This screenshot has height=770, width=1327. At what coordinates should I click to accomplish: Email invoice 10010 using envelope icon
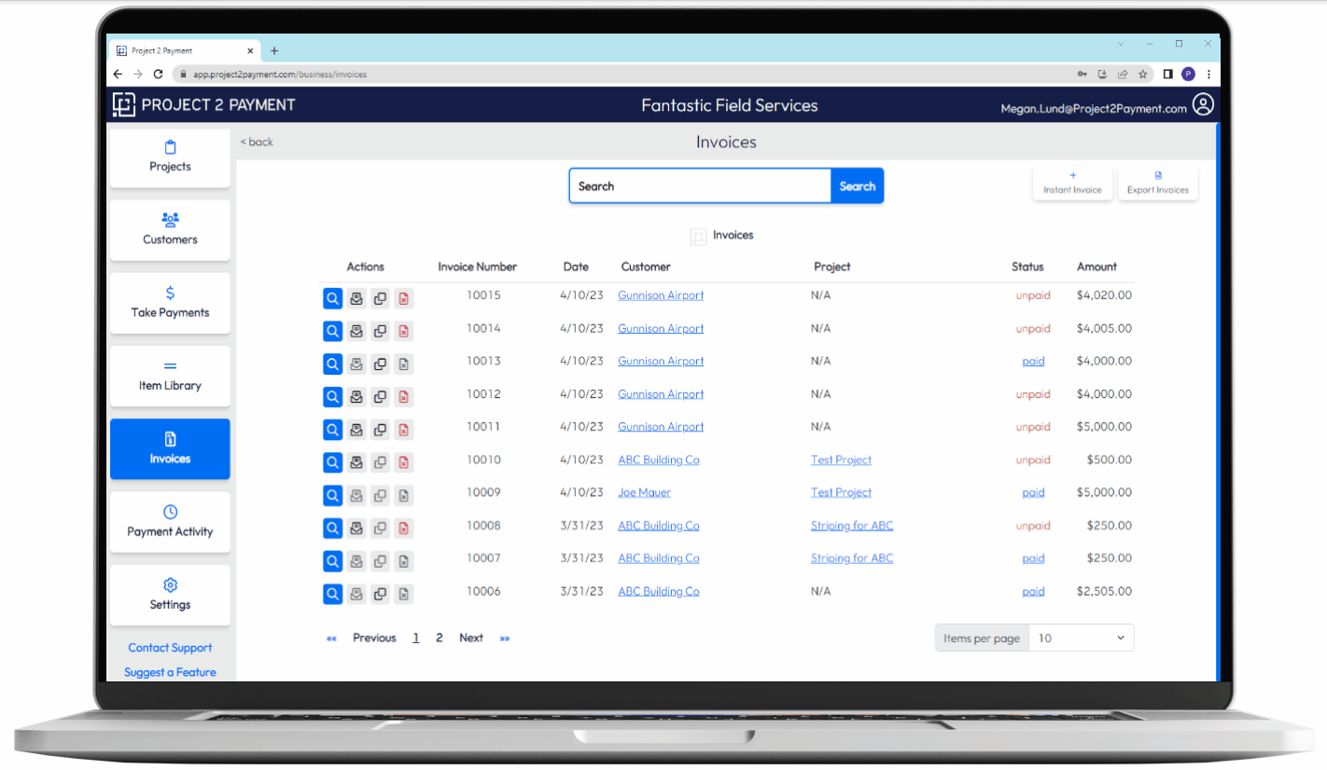(x=356, y=462)
